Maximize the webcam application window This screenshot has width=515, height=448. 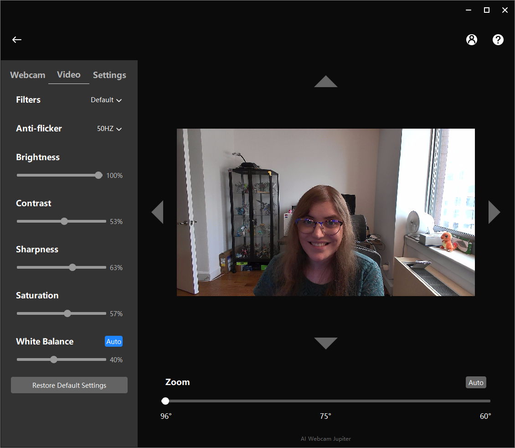click(x=487, y=10)
